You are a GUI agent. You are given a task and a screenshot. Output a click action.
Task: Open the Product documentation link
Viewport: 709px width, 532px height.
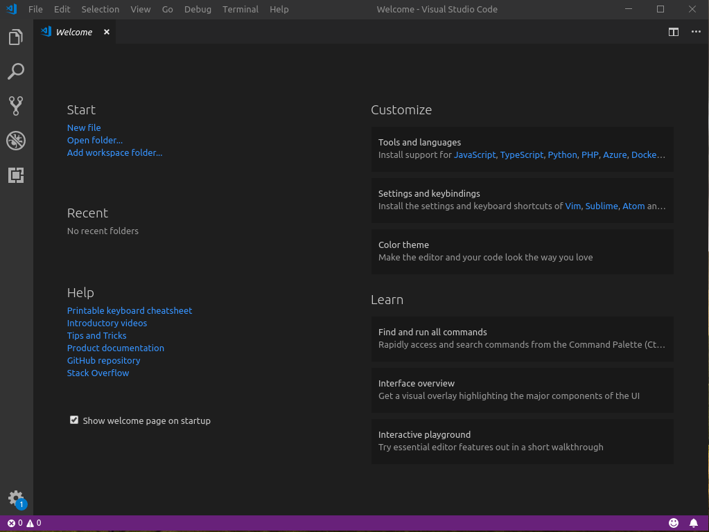[115, 348]
